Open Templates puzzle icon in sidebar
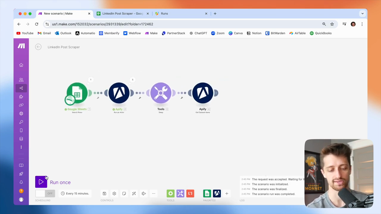 [x=21, y=97]
